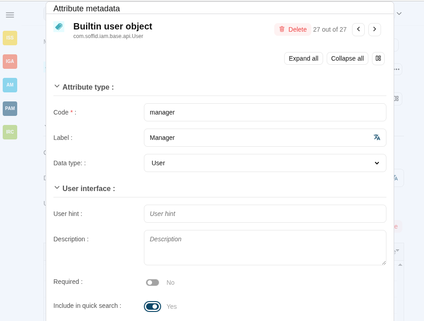Open the IGA sidebar module

[10, 62]
